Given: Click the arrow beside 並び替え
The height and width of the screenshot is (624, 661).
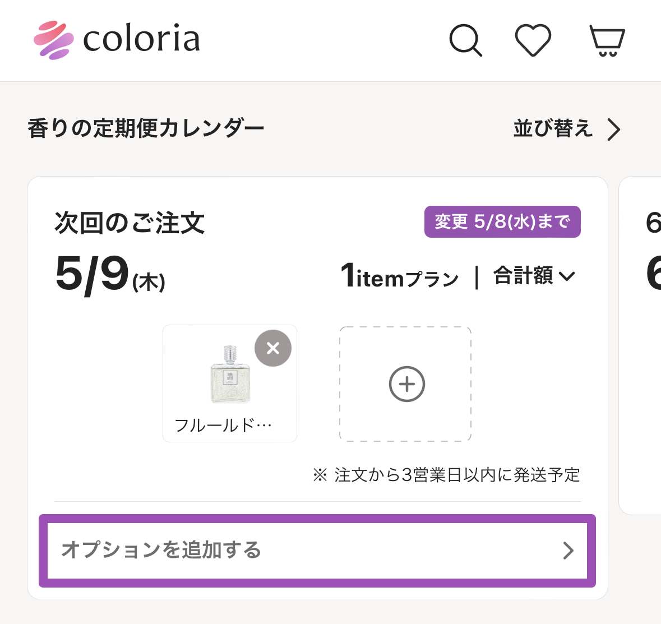Looking at the screenshot, I should [614, 130].
